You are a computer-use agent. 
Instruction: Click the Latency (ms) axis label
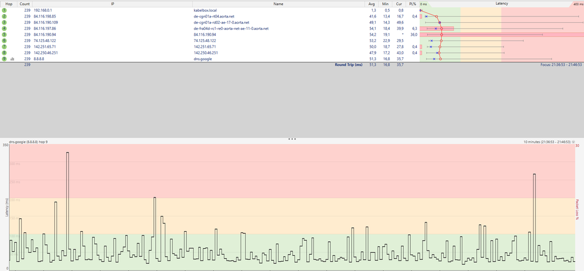6,207
